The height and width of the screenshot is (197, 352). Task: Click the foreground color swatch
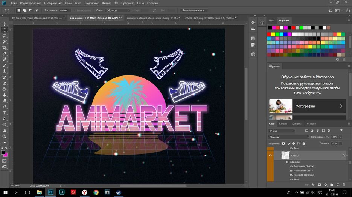[3, 153]
